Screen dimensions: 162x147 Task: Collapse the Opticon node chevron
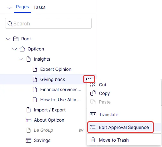point(15,49)
